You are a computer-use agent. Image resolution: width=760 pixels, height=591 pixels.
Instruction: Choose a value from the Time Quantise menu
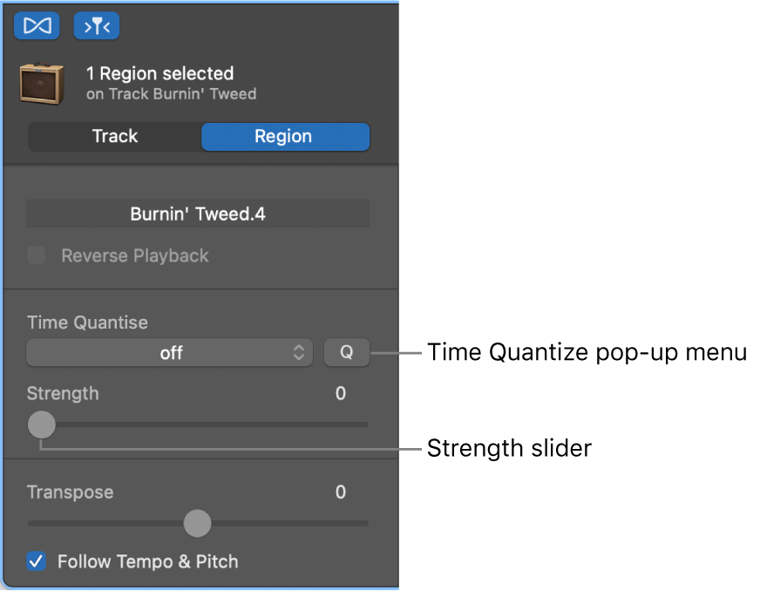pos(170,352)
